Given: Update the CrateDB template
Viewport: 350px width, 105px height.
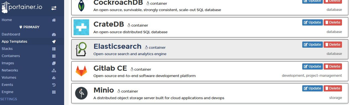Looking at the screenshot, I should click(x=312, y=22).
